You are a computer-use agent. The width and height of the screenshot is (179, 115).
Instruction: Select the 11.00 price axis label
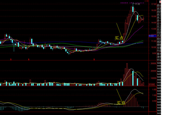click(154, 41)
